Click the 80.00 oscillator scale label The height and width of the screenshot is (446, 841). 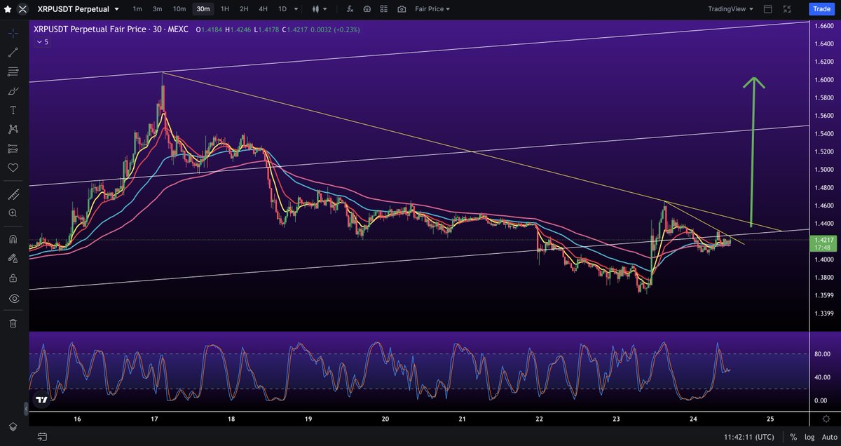823,354
